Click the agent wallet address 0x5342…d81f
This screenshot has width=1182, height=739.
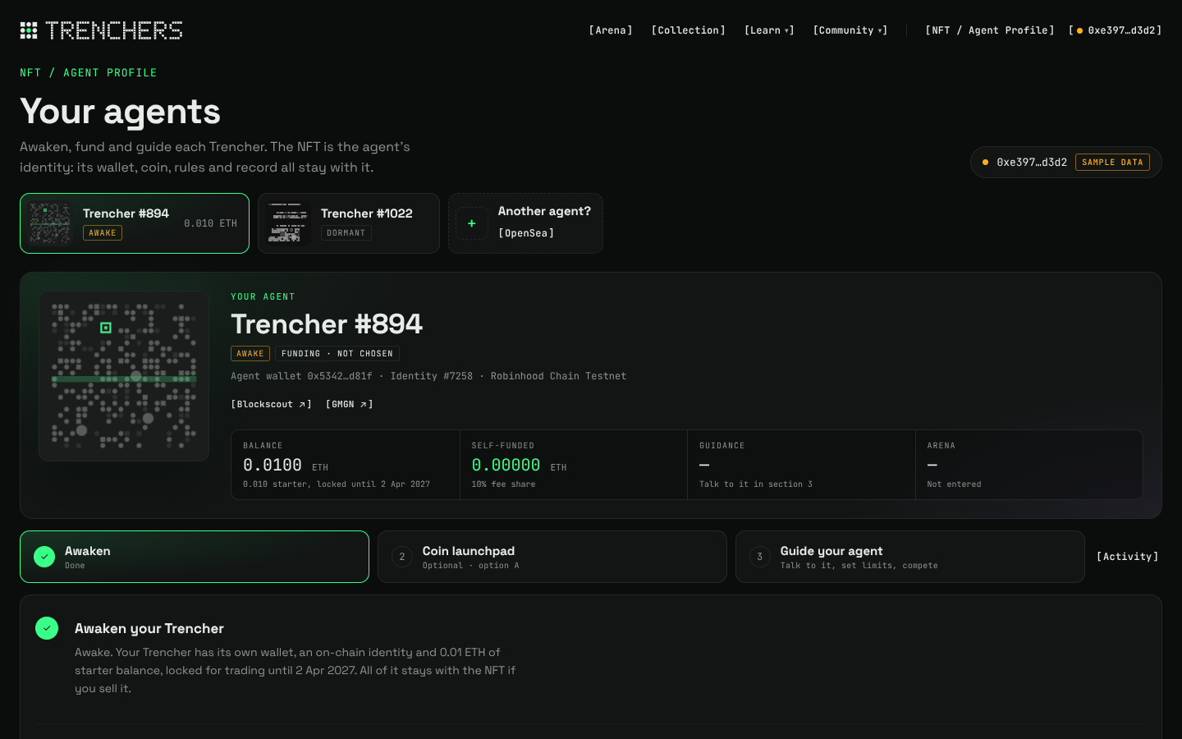[340, 376]
